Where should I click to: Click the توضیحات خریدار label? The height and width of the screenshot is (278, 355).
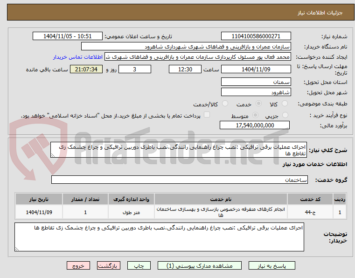tap(335, 237)
